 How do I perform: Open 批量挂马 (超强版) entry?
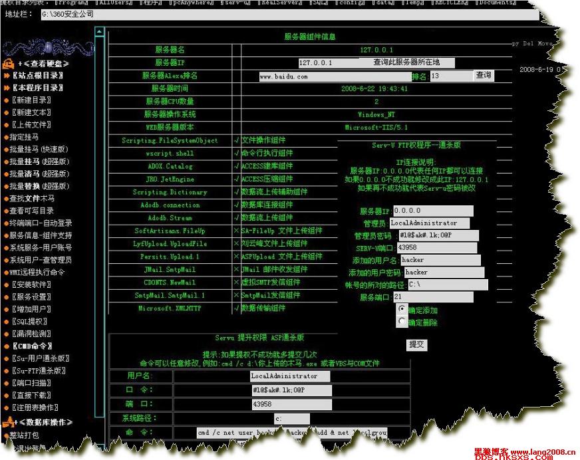(x=39, y=162)
